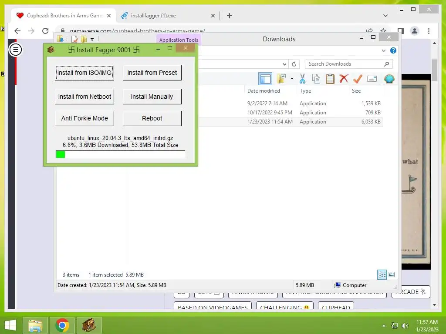
Task: Enable Anti Forkie Mode
Action: [x=84, y=118]
